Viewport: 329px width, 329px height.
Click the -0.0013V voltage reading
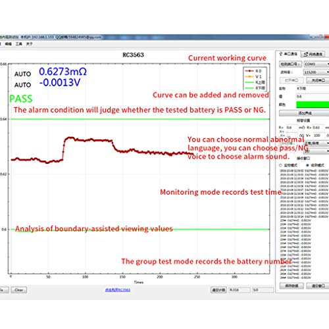pos(60,83)
